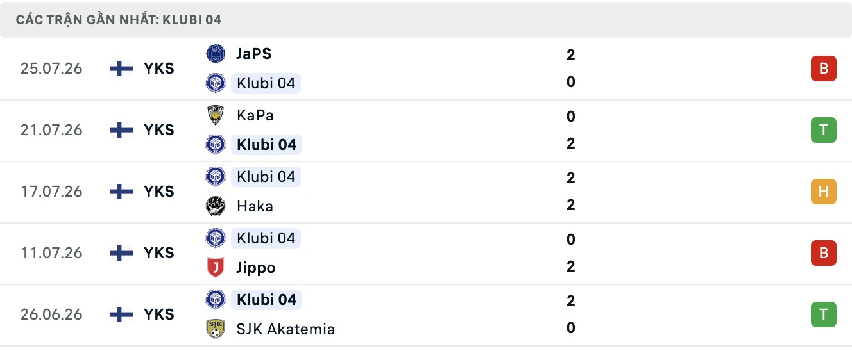
Task: Click the Klubi 04 logo in the 21.07.26 match
Action: point(216,145)
